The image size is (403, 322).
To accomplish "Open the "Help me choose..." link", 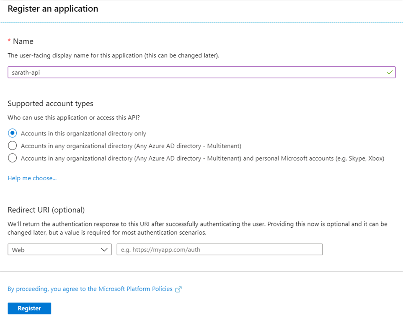I will (32, 178).
